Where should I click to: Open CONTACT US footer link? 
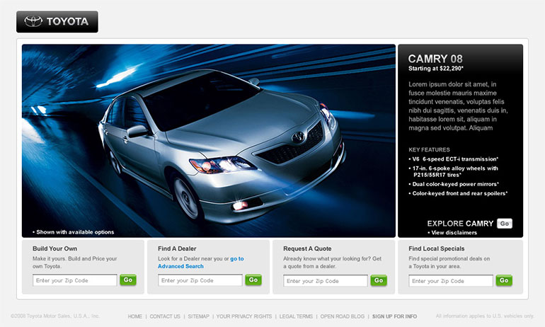pyautogui.click(x=165, y=316)
